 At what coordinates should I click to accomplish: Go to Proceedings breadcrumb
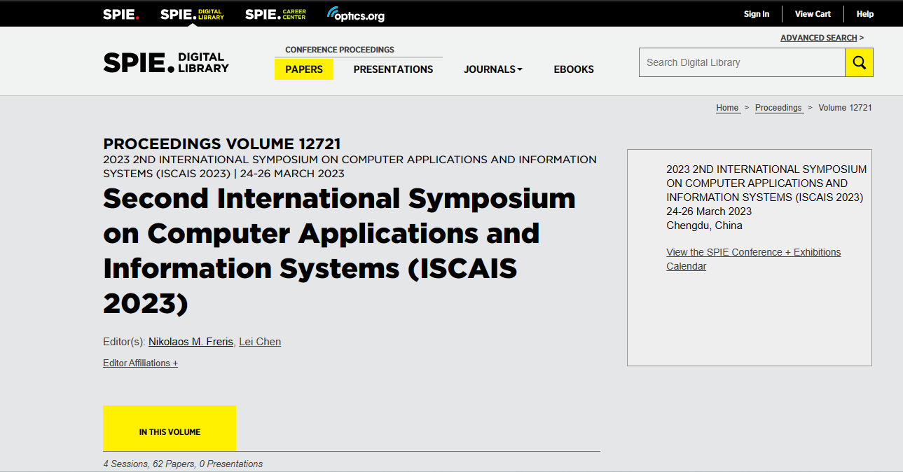coord(778,108)
